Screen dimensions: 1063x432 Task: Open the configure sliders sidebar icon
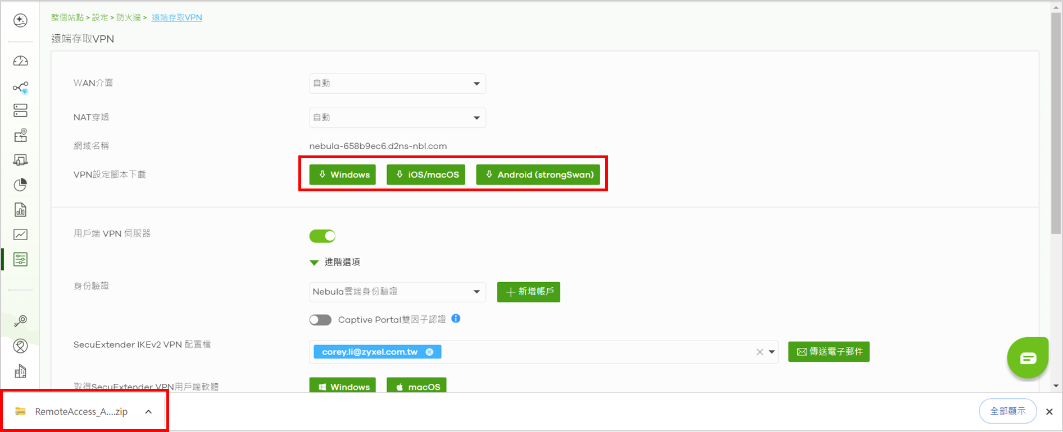(x=20, y=259)
